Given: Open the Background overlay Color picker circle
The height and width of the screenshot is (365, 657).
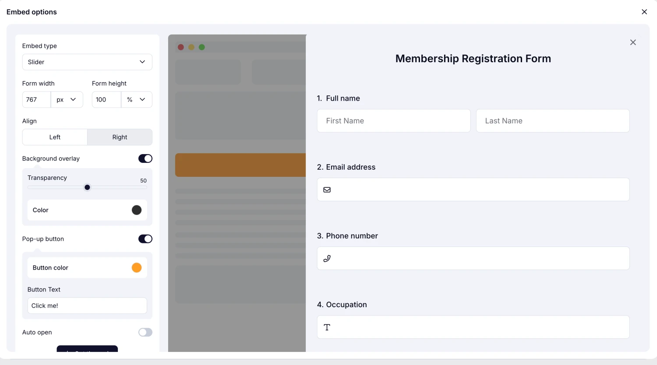Looking at the screenshot, I should click(137, 210).
